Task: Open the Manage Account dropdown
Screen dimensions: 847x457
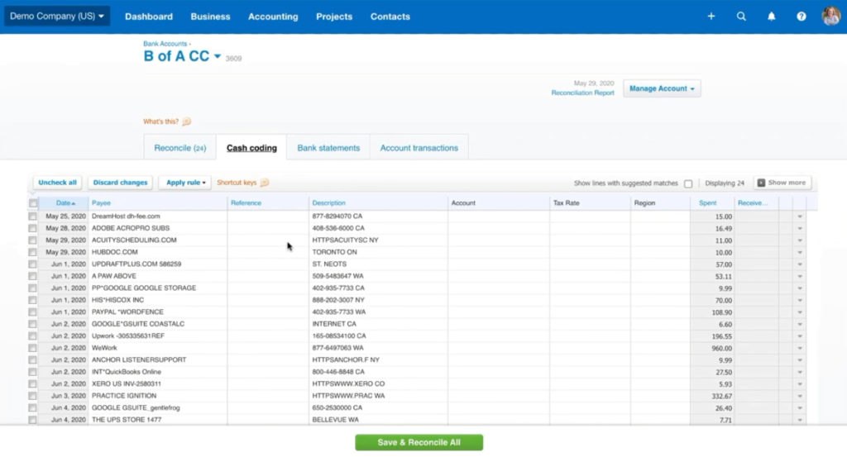Action: (662, 88)
